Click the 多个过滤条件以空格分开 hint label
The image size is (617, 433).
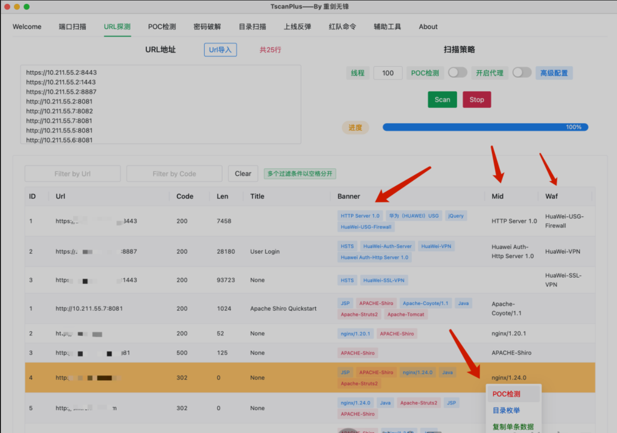(x=300, y=174)
